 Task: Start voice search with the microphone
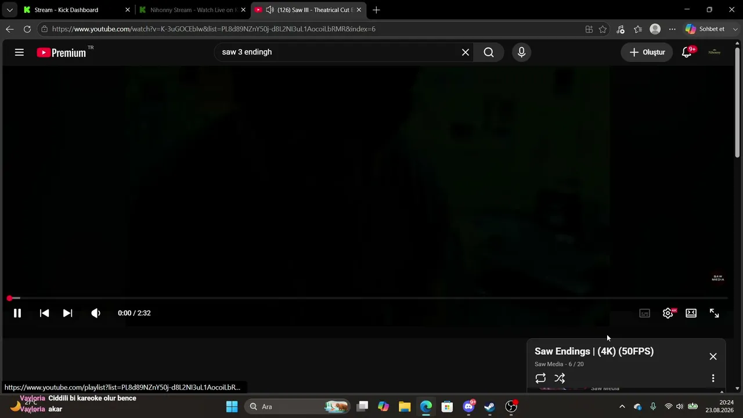[x=521, y=52]
